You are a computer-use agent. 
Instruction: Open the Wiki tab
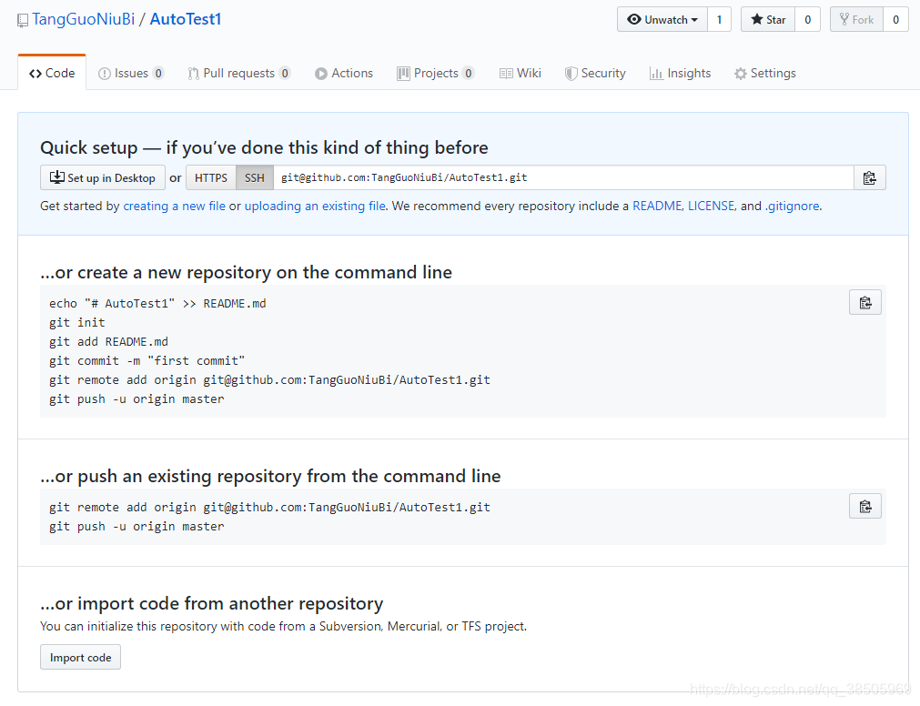521,74
